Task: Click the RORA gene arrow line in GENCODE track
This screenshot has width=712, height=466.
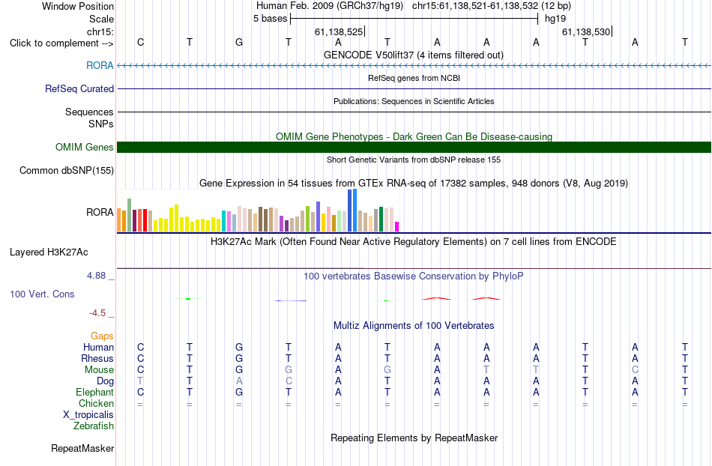Action: coord(414,66)
